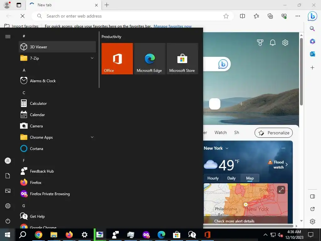The image size is (321, 241).
Task: Select weather Map tab
Action: [x=250, y=178]
